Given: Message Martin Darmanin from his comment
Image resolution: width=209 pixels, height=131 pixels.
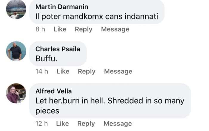Looking at the screenshot, I should coord(115,29).
